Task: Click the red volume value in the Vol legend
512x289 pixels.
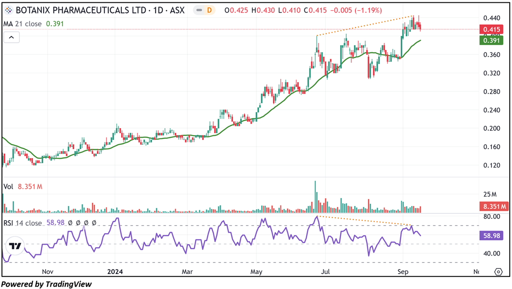Action: [30, 187]
